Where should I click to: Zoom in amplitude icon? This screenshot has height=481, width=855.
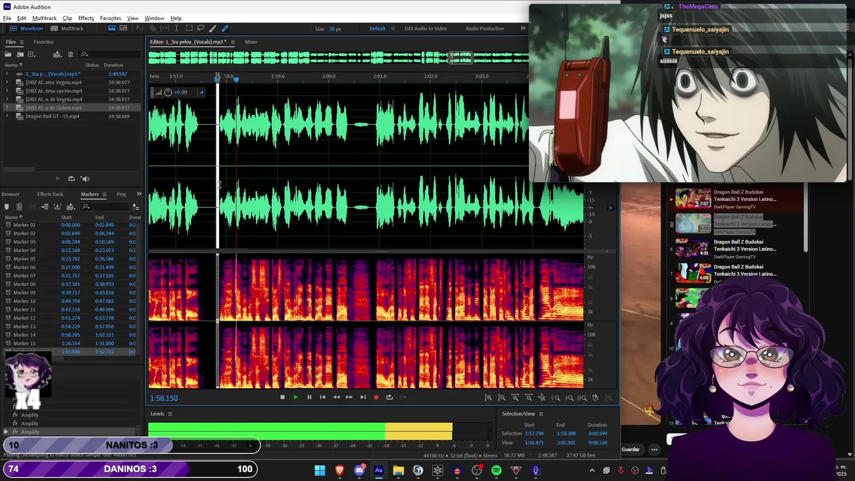(488, 397)
